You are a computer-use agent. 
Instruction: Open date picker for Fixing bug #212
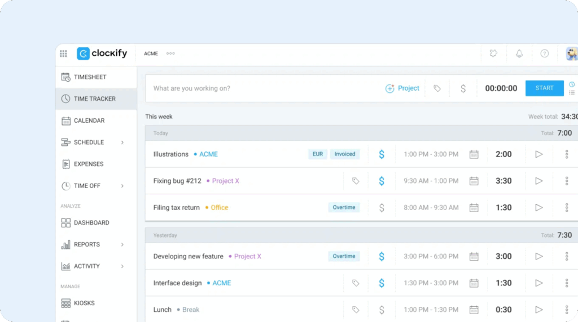tap(474, 181)
